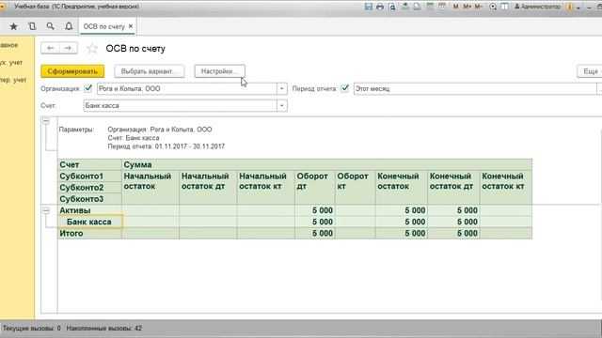Viewport: 602px width, 338px height.
Task: Select the Активы row label
Action: click(75, 210)
